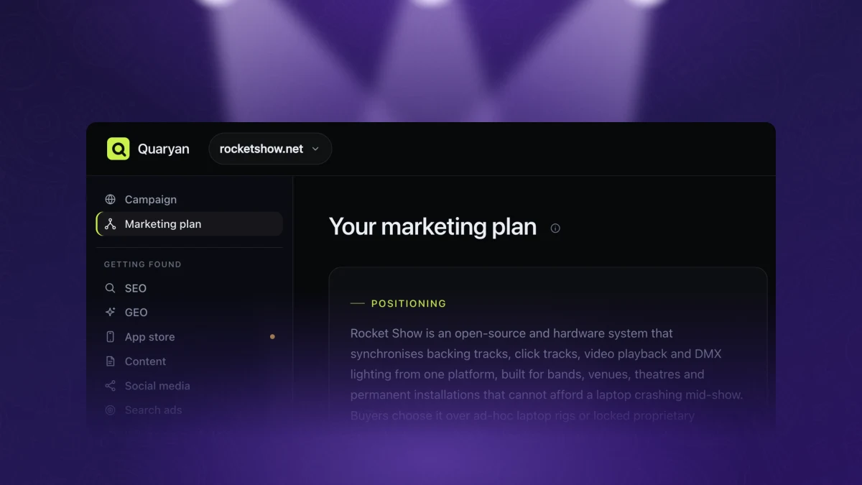Open the GEO section

[x=190, y=313]
